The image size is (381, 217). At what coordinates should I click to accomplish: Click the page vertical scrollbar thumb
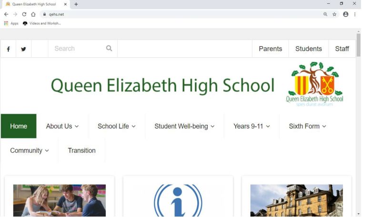pyautogui.click(x=359, y=45)
